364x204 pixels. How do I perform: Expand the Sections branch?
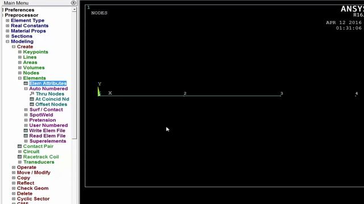click(x=7, y=36)
